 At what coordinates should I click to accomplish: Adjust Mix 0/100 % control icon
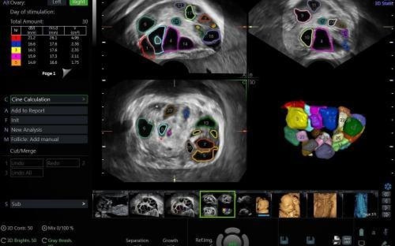tap(44, 228)
